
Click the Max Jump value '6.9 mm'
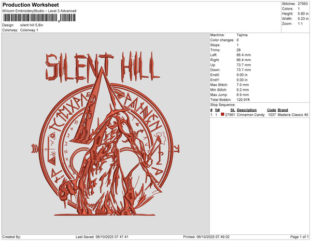tap(243, 95)
